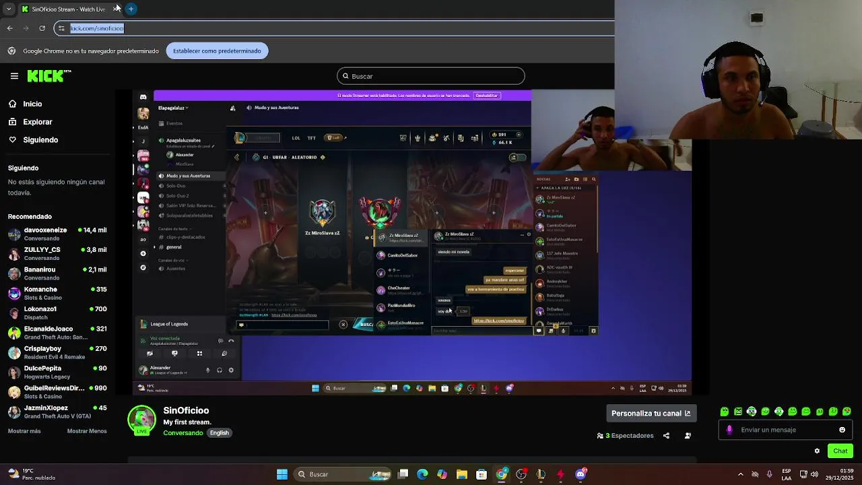Open recommended channel Bananirou

click(x=57, y=273)
